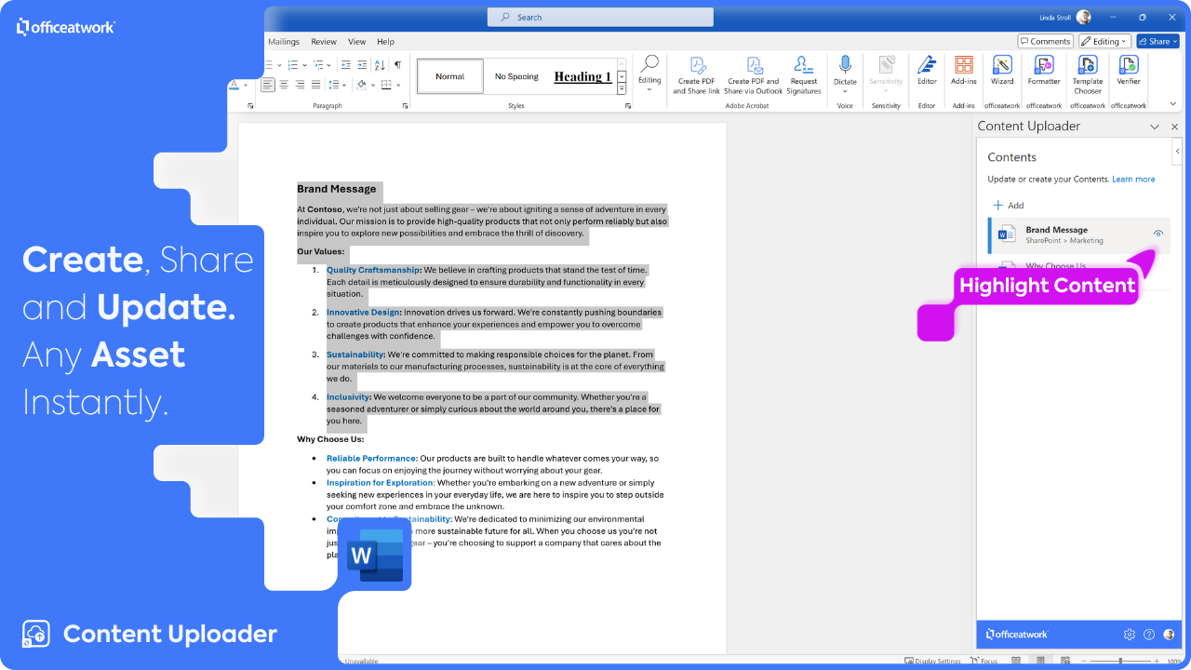The width and height of the screenshot is (1191, 670).
Task: Toggle left alignment for the paragraph
Action: tap(268, 85)
